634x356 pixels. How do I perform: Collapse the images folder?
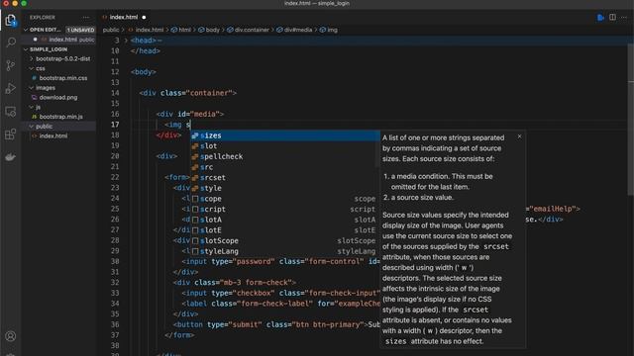click(59, 88)
